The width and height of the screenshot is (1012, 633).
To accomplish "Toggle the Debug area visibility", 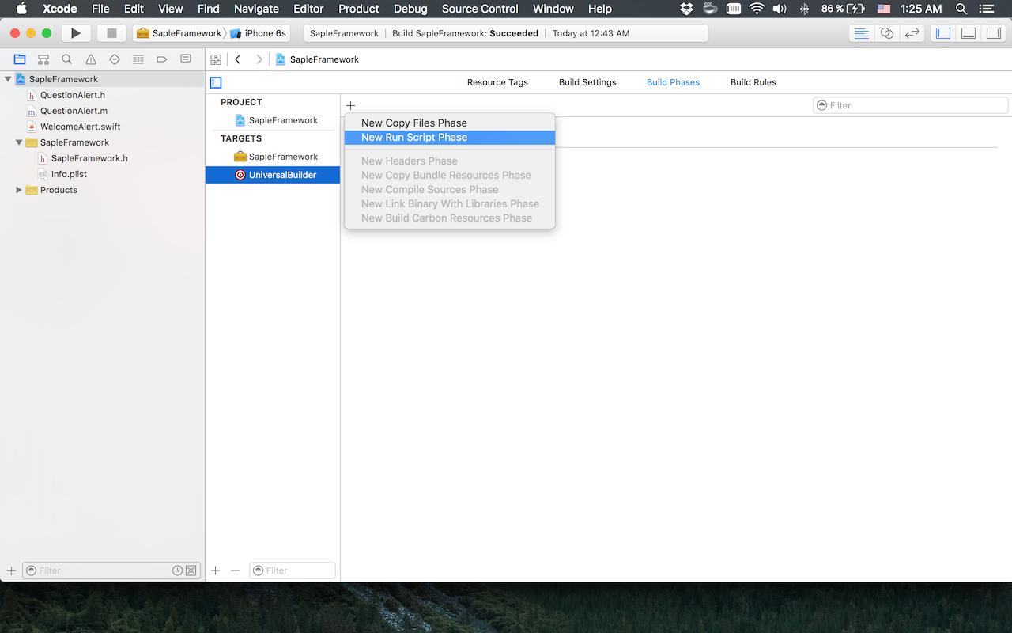I will coord(969,33).
